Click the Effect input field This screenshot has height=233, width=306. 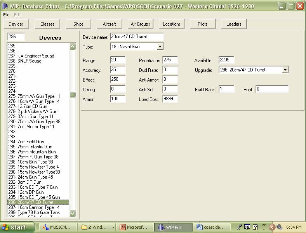(118, 80)
